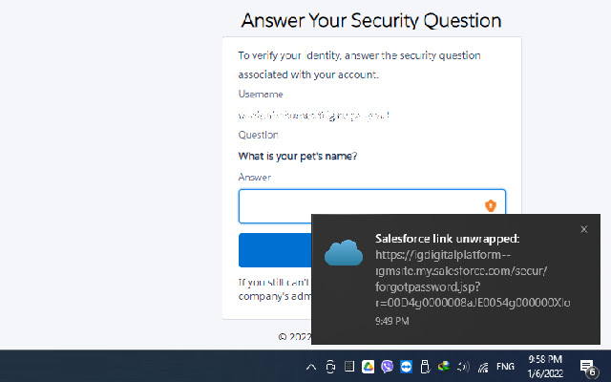Open Viber from the system tray
This screenshot has width=611, height=382.
[x=387, y=367]
